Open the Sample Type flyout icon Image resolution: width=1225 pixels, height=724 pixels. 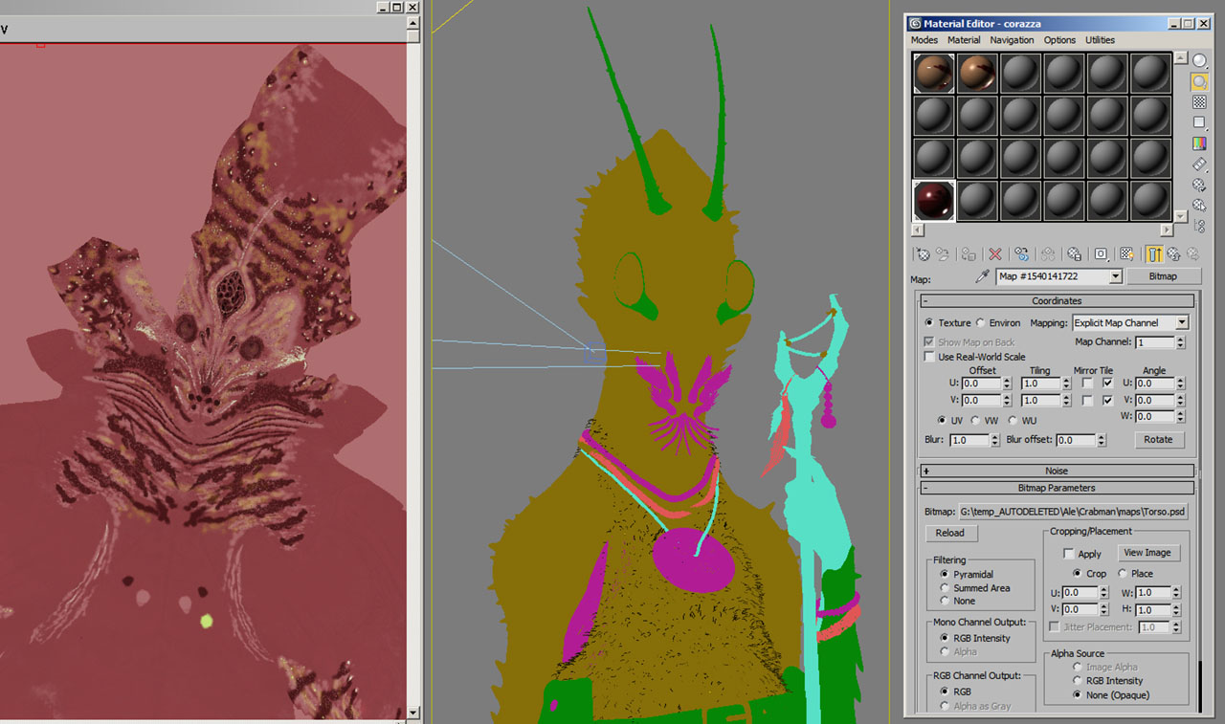[1199, 61]
